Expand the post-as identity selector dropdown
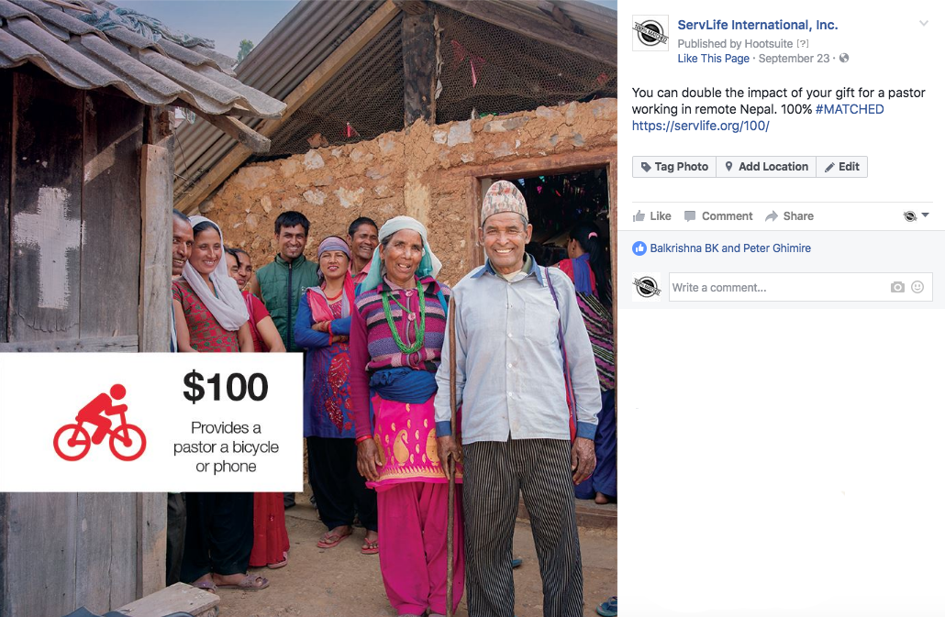This screenshot has height=617, width=945. coord(917,215)
